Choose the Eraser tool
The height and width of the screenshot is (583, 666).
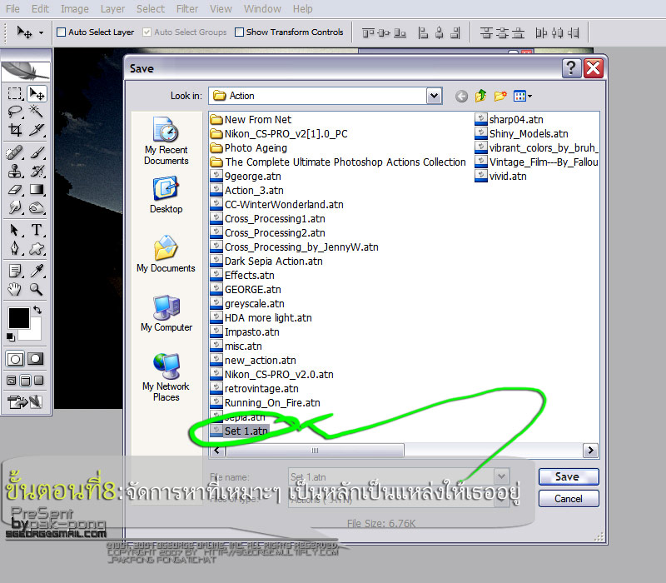coord(15,190)
